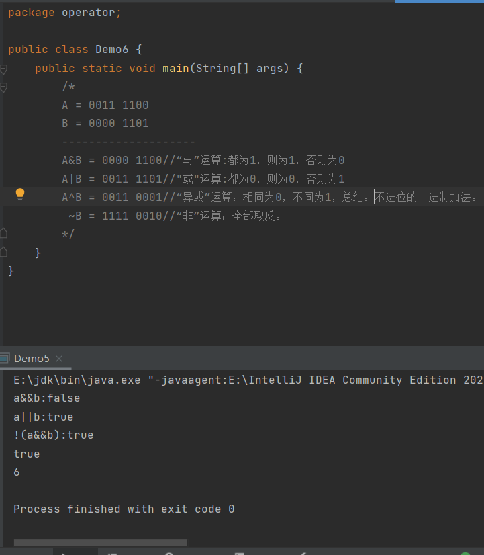
Task: Close the Demo5 run tab
Action: pyautogui.click(x=59, y=359)
